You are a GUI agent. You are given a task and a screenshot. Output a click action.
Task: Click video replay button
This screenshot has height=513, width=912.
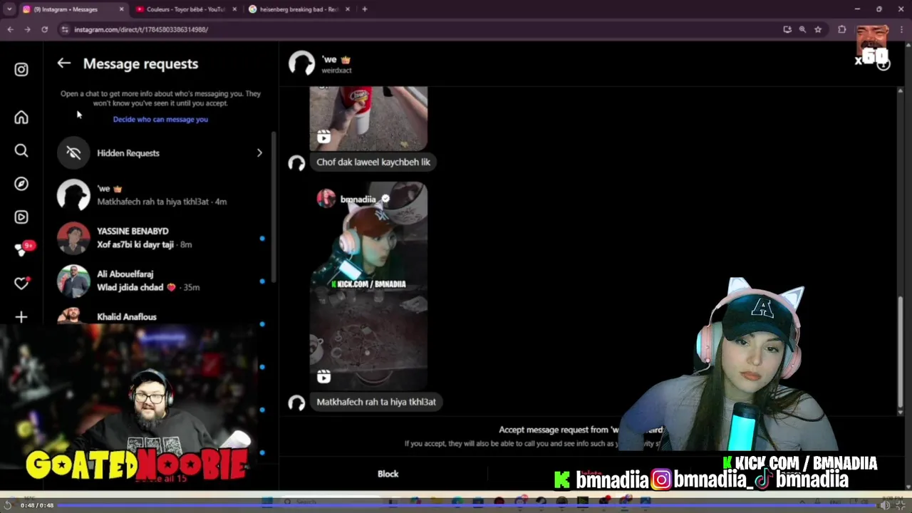click(8, 505)
